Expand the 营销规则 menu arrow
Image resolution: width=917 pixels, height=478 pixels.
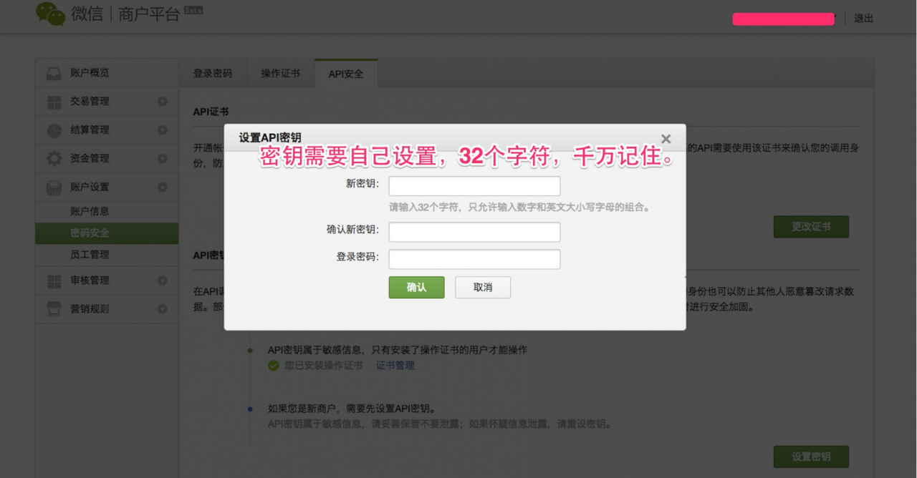(x=163, y=309)
